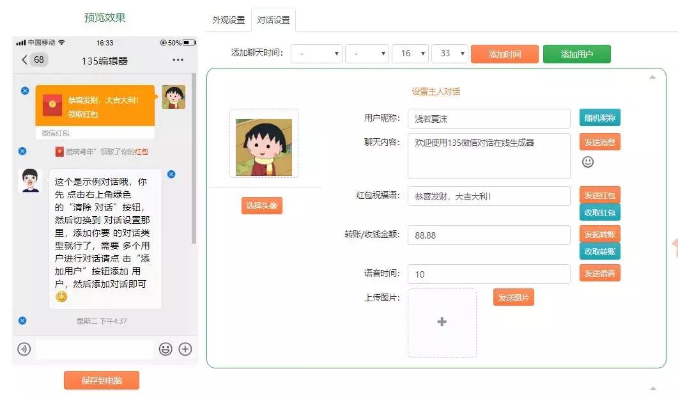Expand the first chat date dropdown
The width and height of the screenshot is (678, 394).
coord(316,54)
